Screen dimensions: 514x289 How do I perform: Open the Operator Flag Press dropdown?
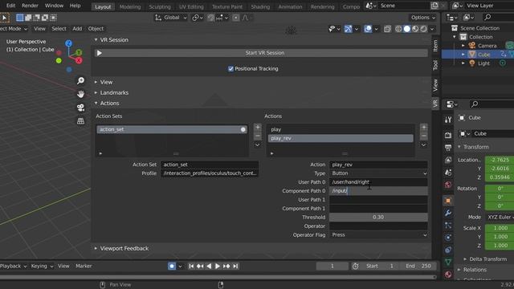(378, 235)
